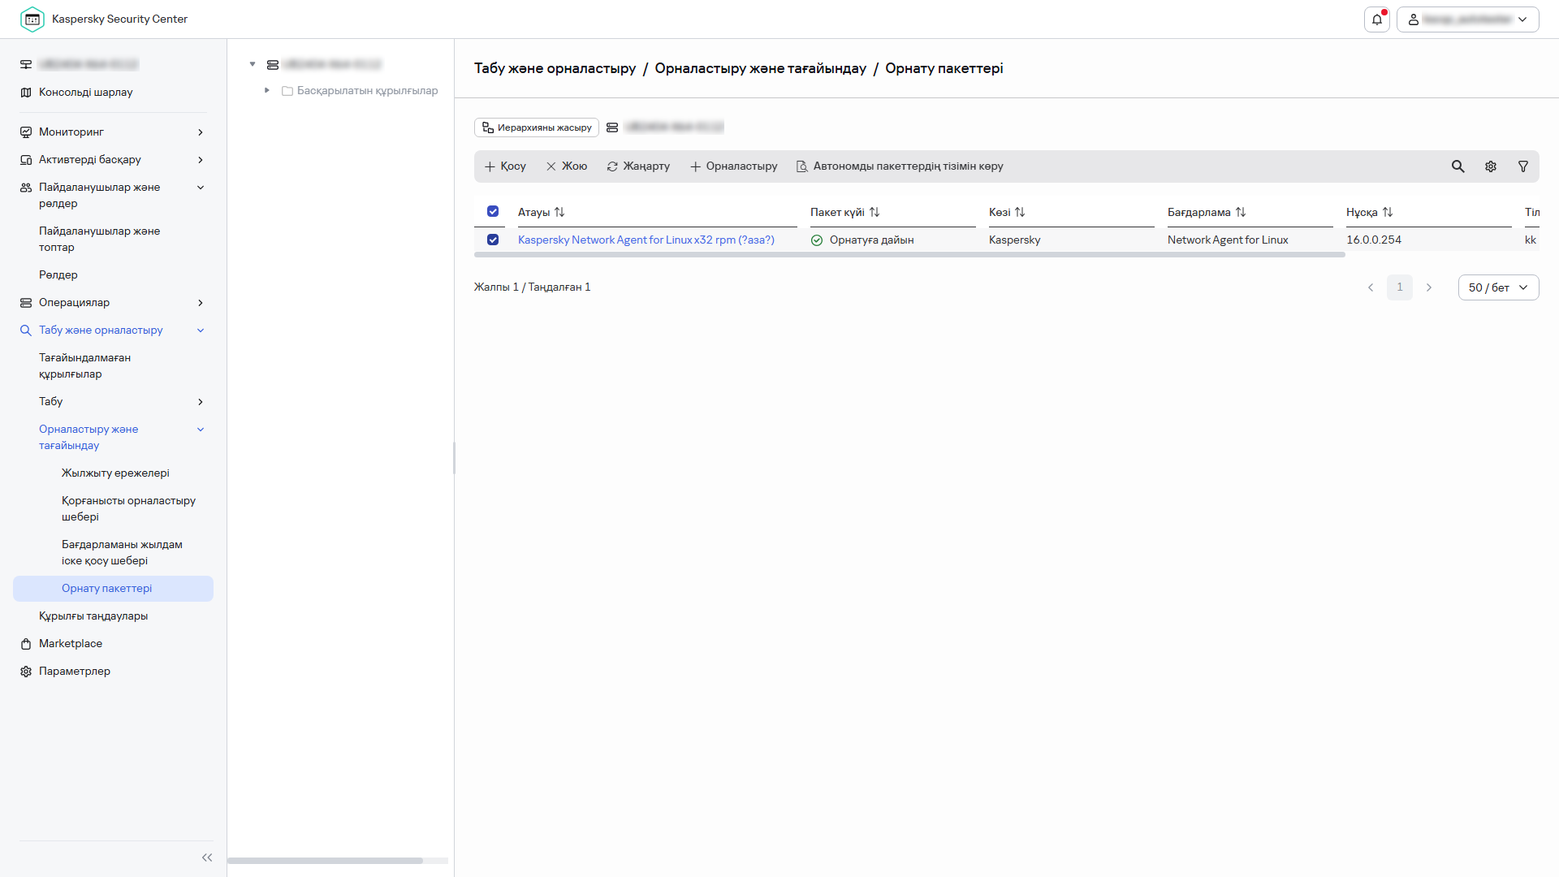
Task: Expand Басқарылатын құрылғылар tree node
Action: pyautogui.click(x=267, y=91)
